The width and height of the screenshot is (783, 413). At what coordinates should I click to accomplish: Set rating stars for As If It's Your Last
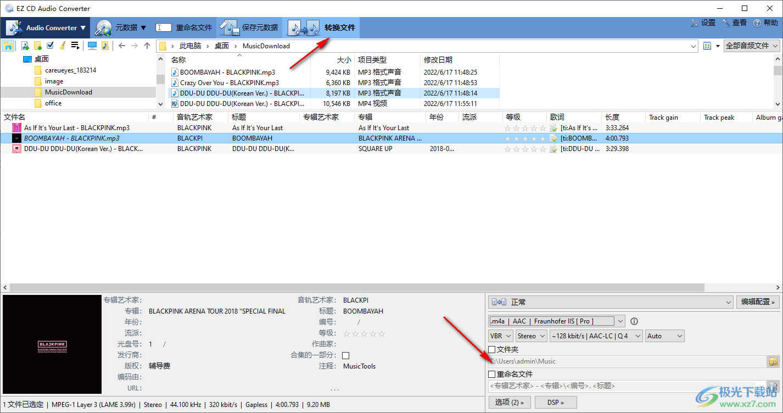point(525,128)
